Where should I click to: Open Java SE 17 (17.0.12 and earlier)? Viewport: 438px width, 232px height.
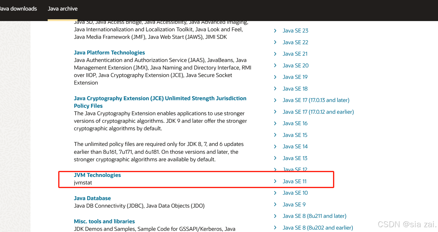[x=318, y=112]
